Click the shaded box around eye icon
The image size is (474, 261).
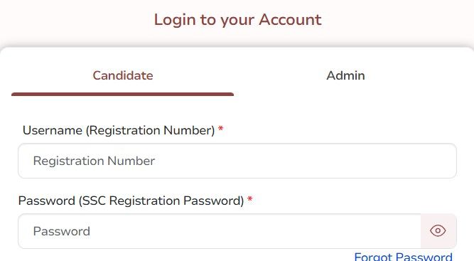[x=438, y=231]
